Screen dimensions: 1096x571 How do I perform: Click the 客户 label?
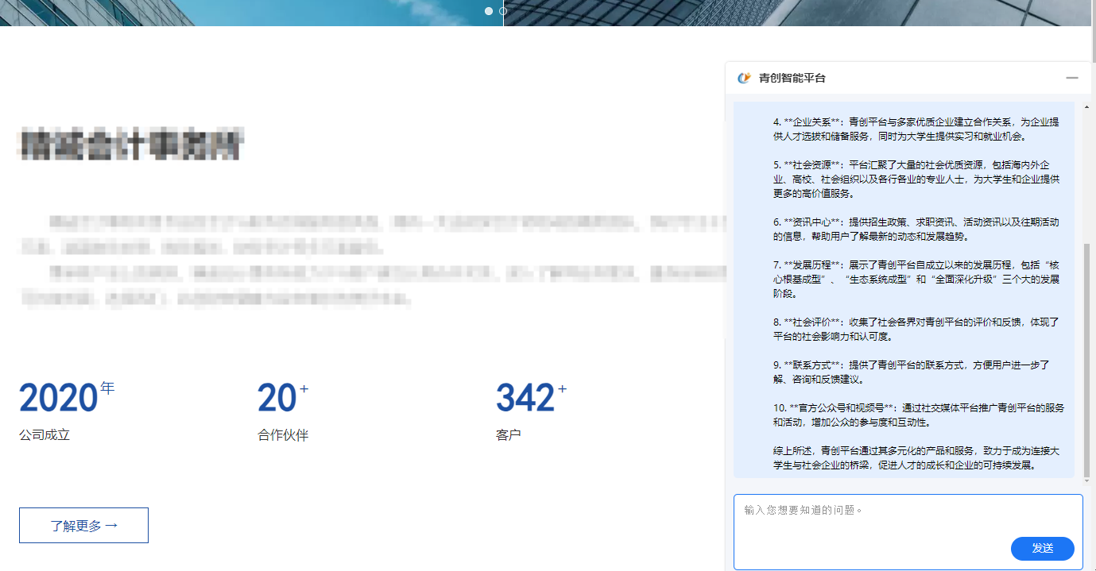point(509,435)
